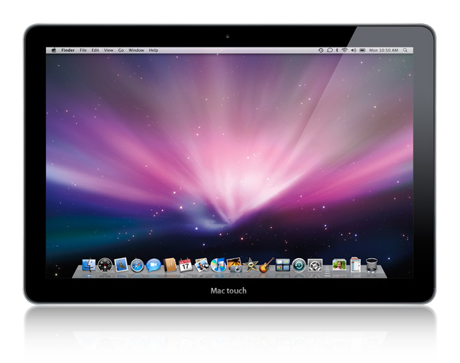Open Finder from the dock
460x363 pixels.
[x=88, y=265]
